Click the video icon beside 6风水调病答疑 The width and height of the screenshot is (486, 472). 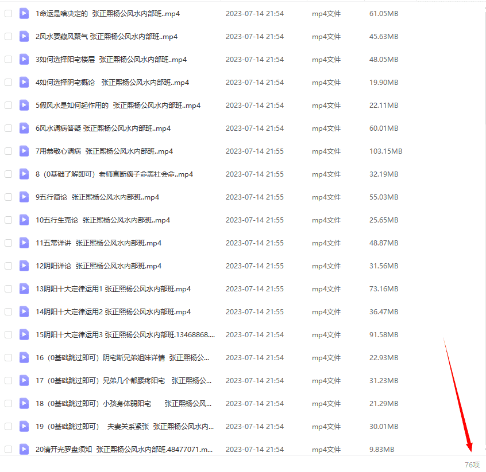pyautogui.click(x=24, y=128)
